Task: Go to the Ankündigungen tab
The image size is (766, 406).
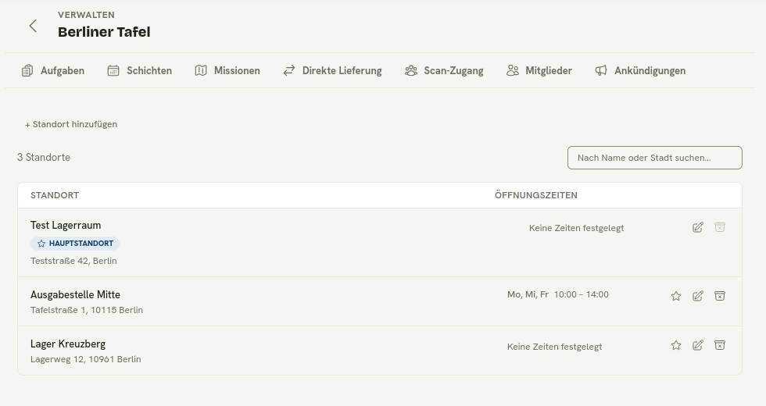Action: [x=640, y=71]
